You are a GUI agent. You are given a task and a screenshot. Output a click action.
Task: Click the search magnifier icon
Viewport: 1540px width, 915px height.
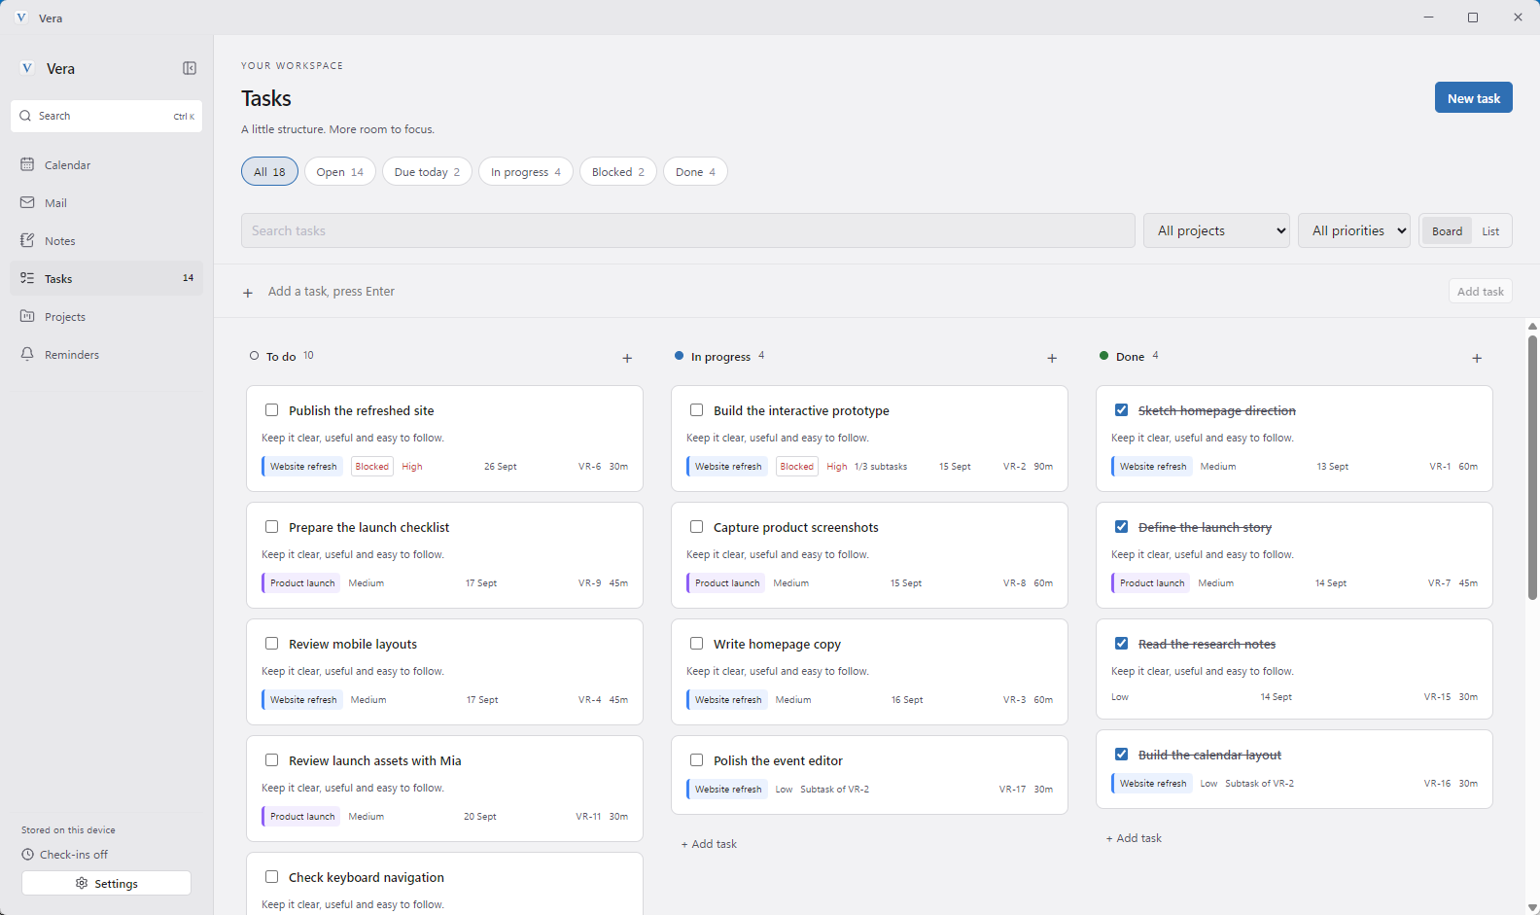click(x=25, y=116)
